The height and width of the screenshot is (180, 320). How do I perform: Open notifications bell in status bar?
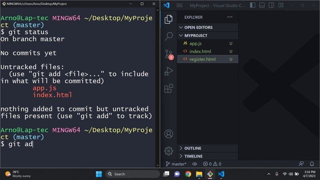click(312, 164)
